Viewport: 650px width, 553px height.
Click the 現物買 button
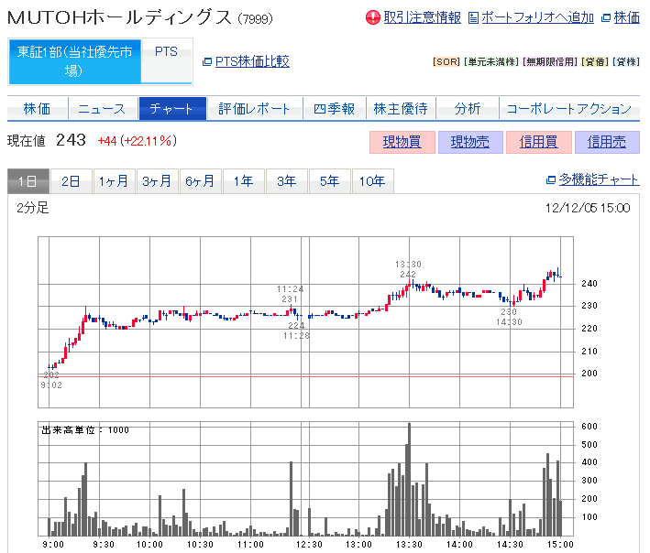[402, 143]
